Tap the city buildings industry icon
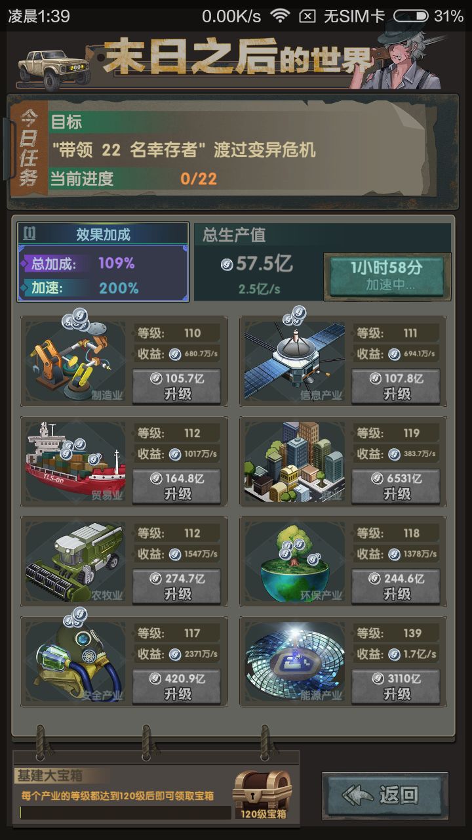Screen dimensions: 472x840 294,461
